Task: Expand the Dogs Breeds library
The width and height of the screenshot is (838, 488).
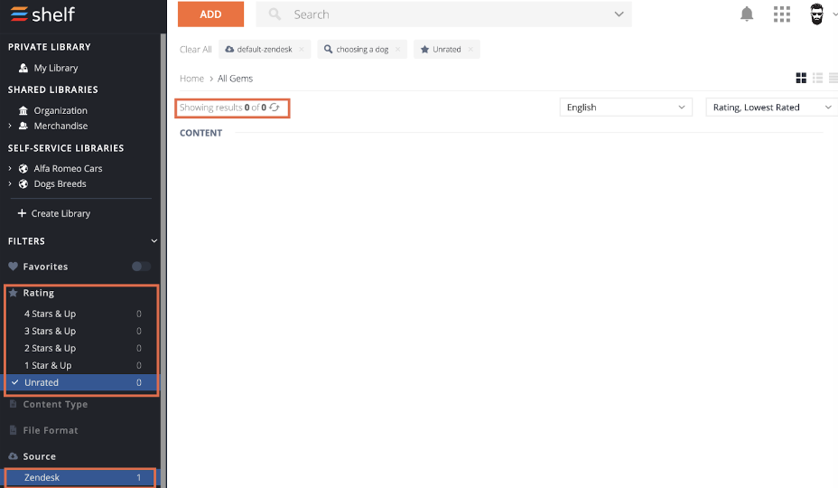Action: coord(10,183)
